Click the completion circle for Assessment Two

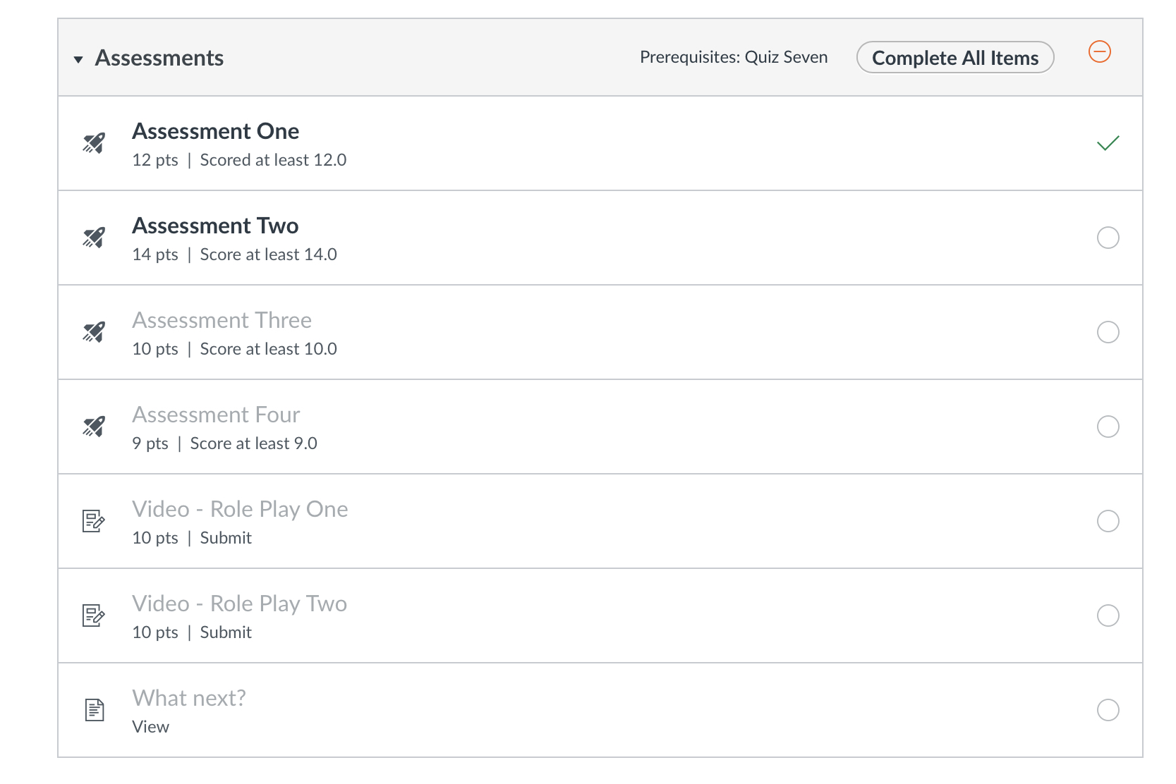tap(1108, 238)
